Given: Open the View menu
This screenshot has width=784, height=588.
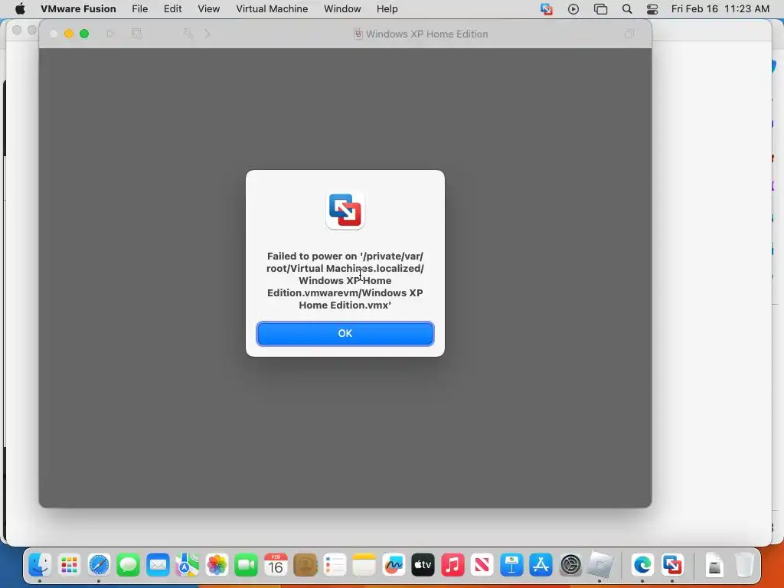Looking at the screenshot, I should tap(208, 9).
